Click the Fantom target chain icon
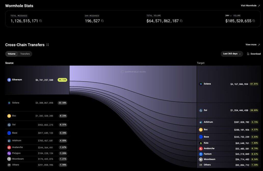Viewport: 263px width, 171px height. [x=201, y=154]
